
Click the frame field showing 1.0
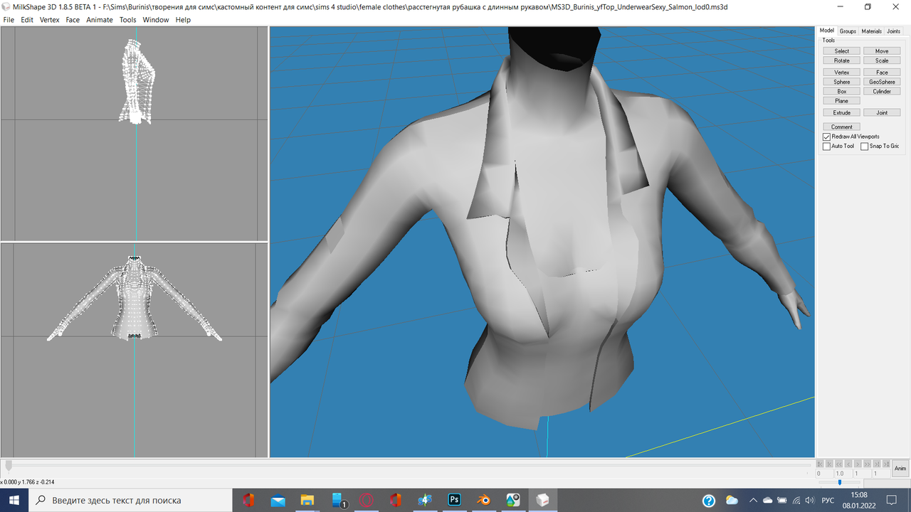(x=843, y=474)
